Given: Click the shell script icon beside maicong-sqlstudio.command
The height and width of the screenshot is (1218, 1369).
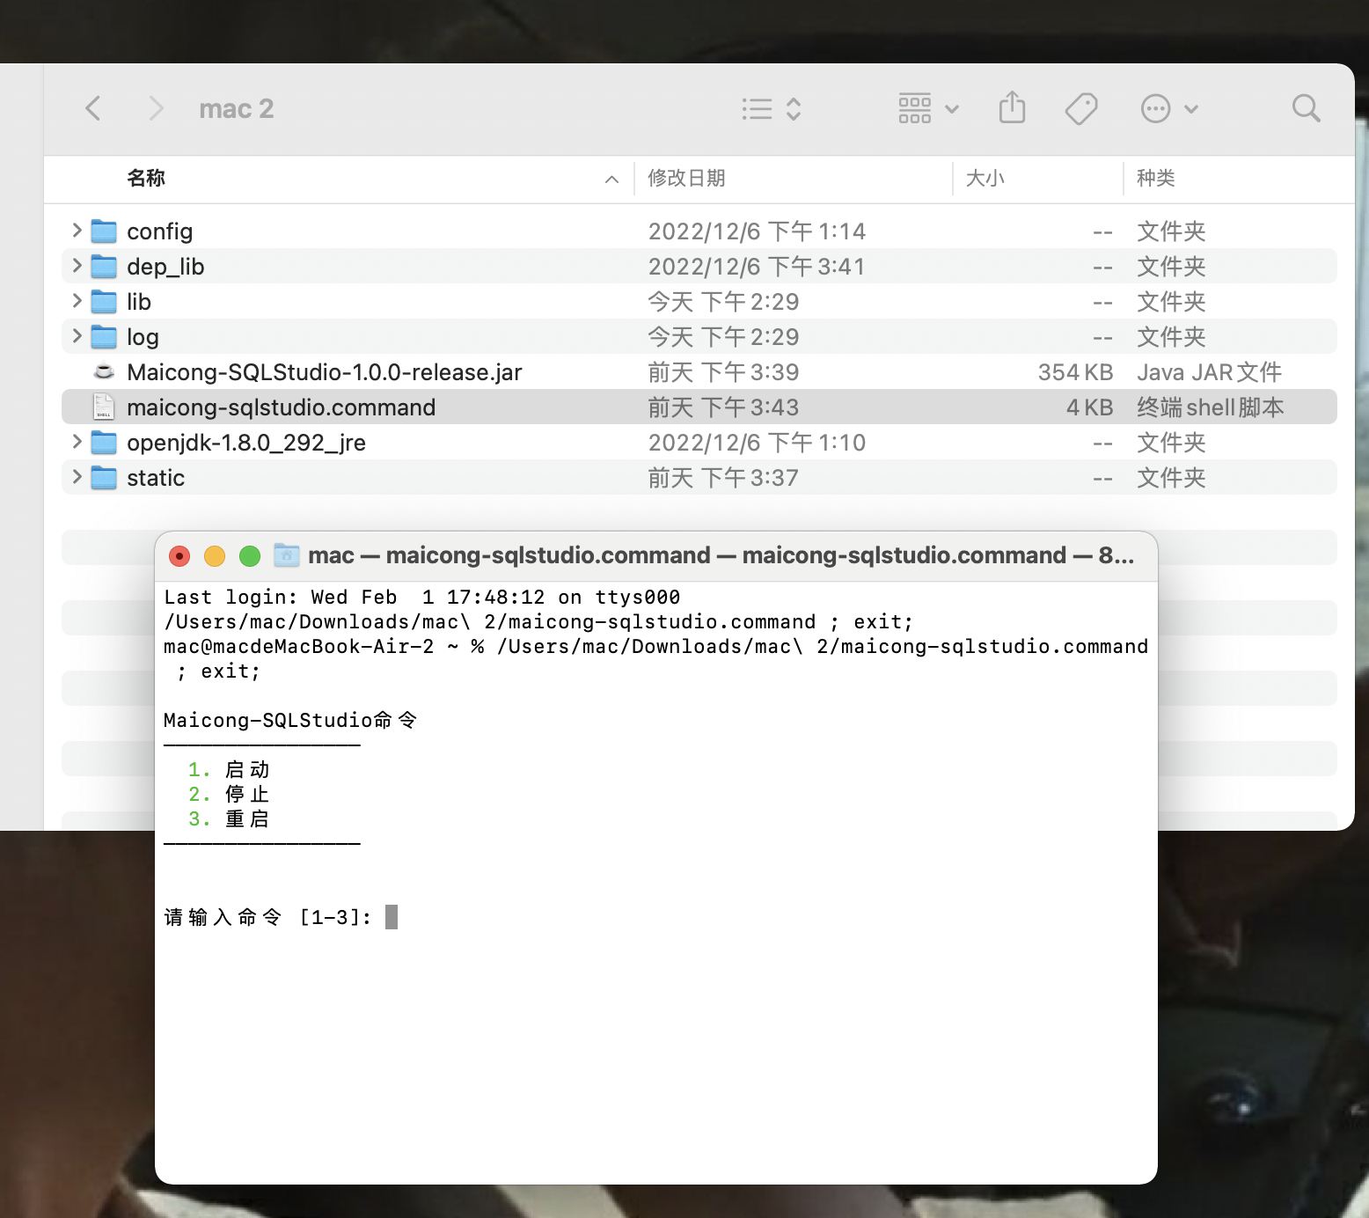Looking at the screenshot, I should click(103, 407).
